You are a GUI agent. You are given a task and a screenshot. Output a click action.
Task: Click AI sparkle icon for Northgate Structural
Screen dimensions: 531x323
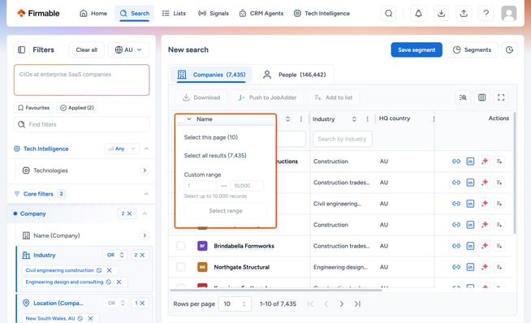tap(485, 267)
